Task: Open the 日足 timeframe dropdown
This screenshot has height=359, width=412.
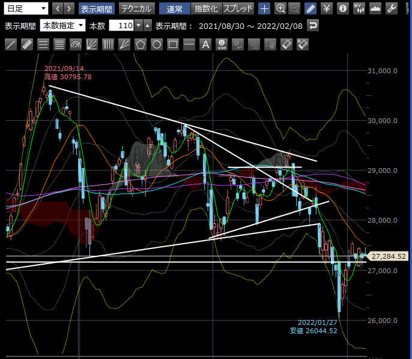Action: tap(26, 8)
